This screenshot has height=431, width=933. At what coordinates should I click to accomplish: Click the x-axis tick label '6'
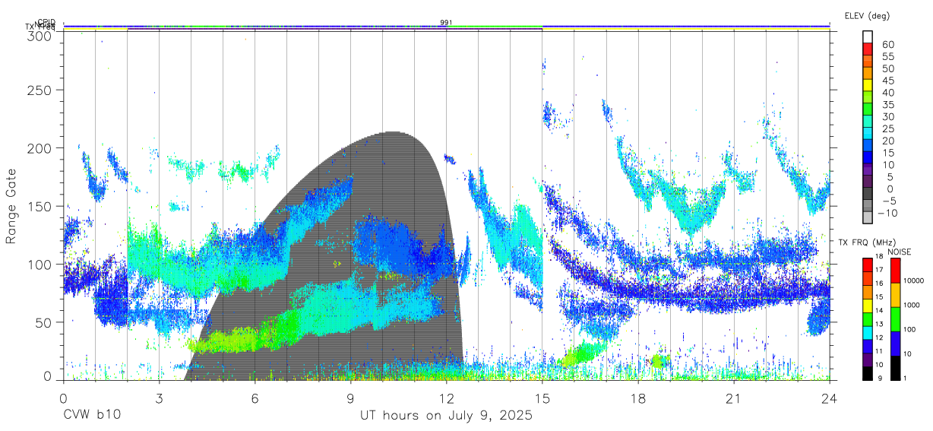point(255,398)
